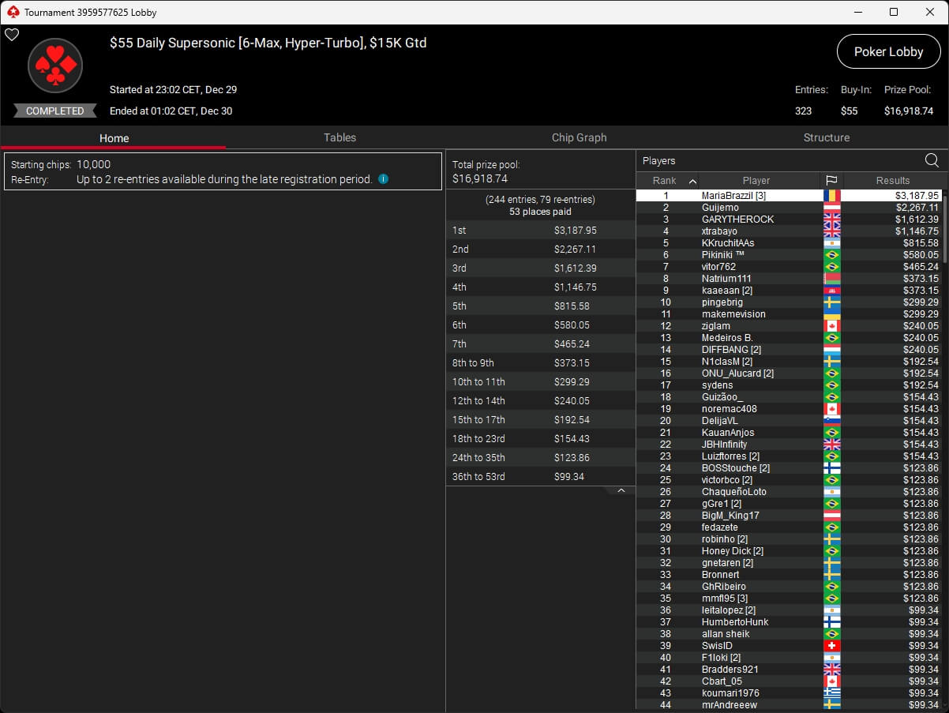Switch to the Tables tab
The height and width of the screenshot is (713, 949).
[339, 137]
